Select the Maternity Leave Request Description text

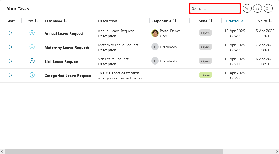(118, 48)
